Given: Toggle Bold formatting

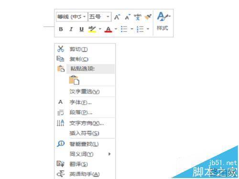Looking at the screenshot, I should coord(61,29).
